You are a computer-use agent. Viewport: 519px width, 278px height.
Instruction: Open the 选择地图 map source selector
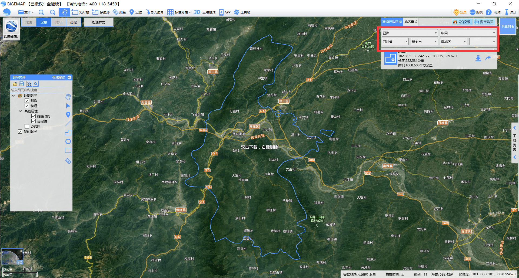tap(11, 29)
